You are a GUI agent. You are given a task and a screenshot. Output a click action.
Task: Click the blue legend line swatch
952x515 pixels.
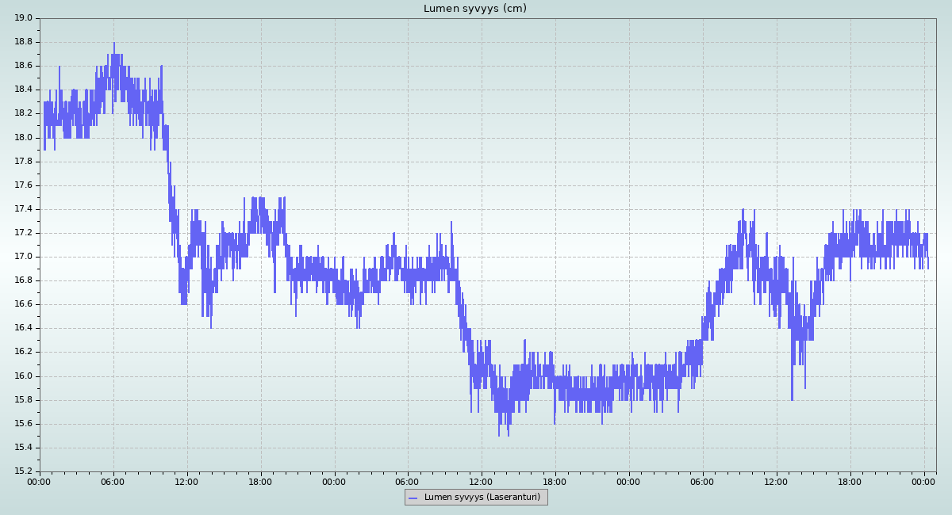pyautogui.click(x=413, y=498)
